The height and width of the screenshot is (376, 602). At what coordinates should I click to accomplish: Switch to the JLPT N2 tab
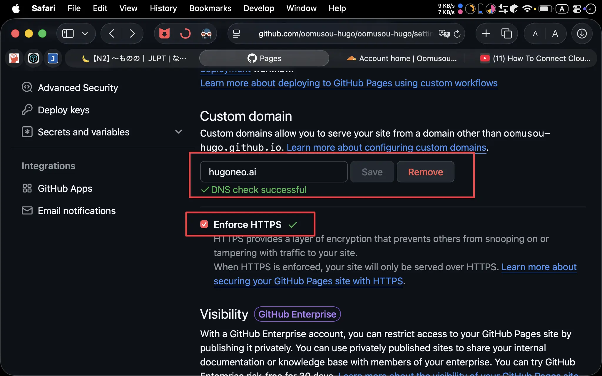coord(134,58)
